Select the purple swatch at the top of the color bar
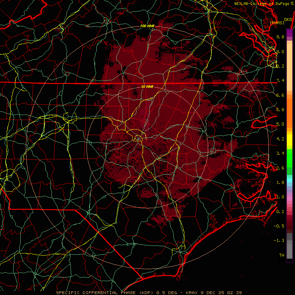295x295 pixels. pos(289,33)
